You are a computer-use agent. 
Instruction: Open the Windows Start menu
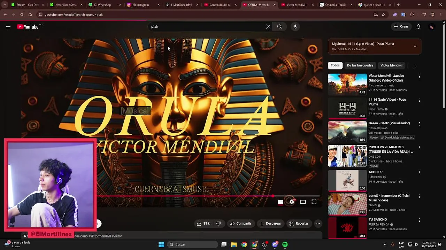tap(161, 244)
